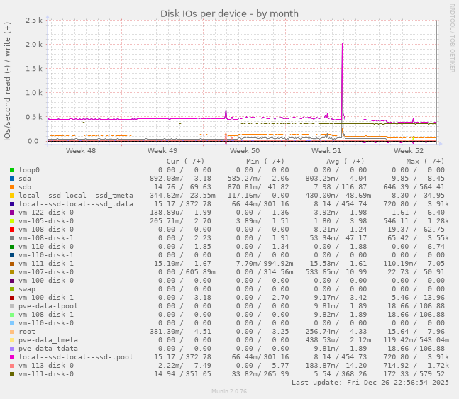Click the '1.0 k' y-axis label

(x=34, y=93)
